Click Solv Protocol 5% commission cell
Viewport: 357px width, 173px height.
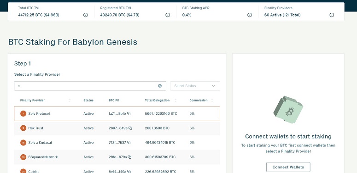192,114
